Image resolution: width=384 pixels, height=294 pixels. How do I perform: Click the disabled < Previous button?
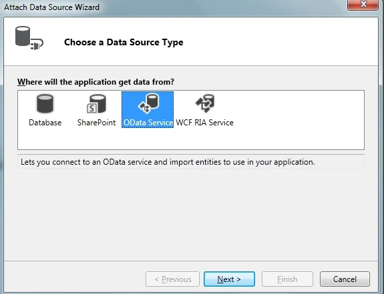(173, 279)
